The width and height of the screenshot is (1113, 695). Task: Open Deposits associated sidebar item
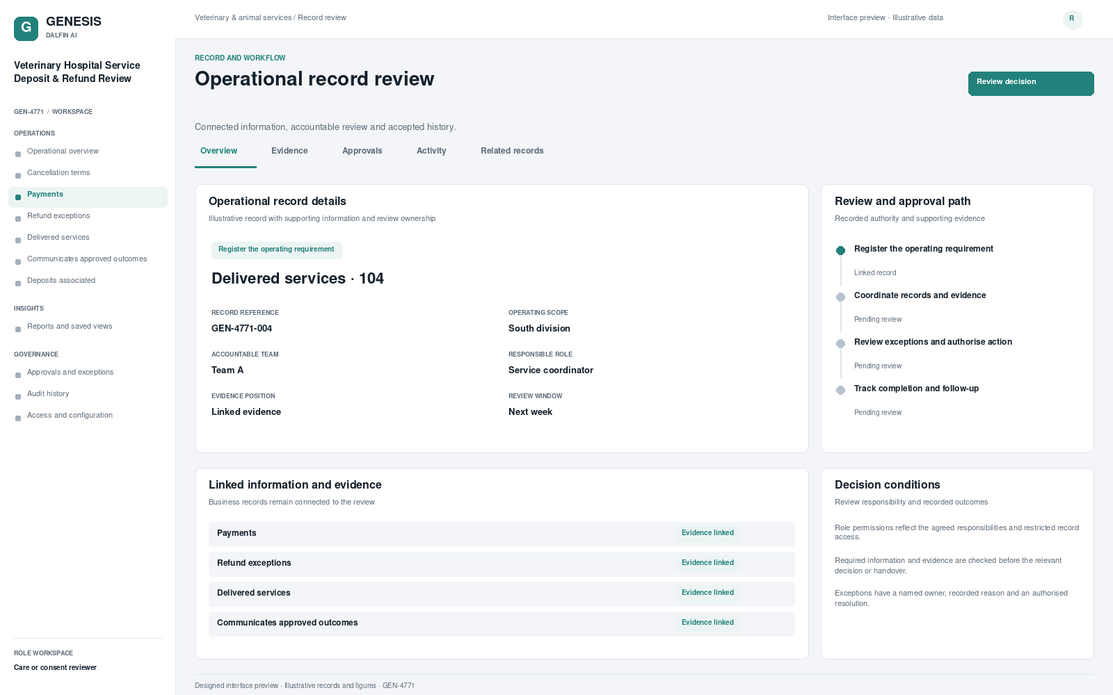[x=88, y=281]
